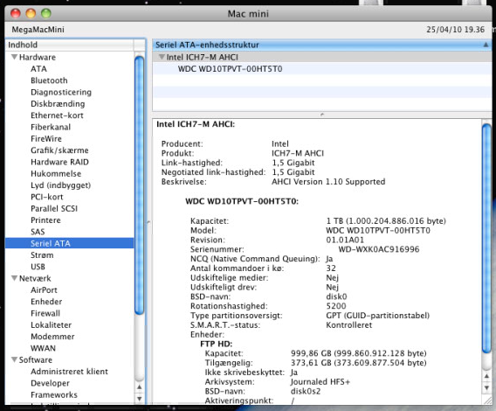Click the Indhold column header
This screenshot has width=496, height=411.
tap(69, 45)
